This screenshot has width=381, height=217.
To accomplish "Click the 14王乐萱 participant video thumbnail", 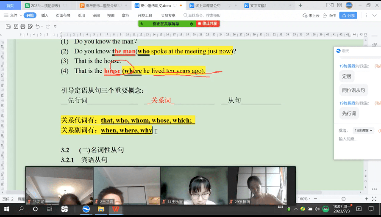I will point(194,186).
